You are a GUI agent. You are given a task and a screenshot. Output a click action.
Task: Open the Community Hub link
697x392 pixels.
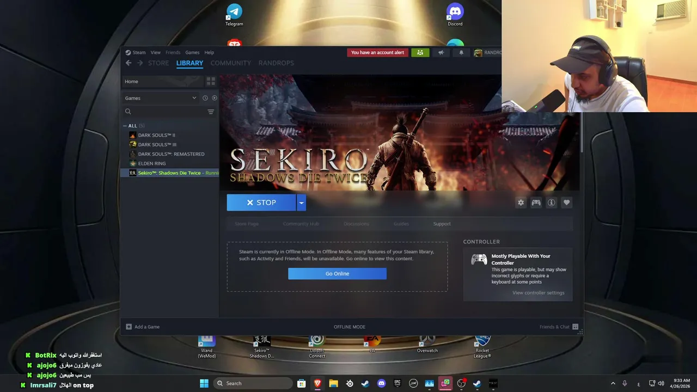point(301,224)
